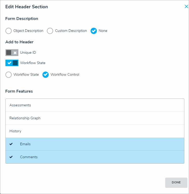Turn off the Workflow State toggle switch
This screenshot has height=194, width=189.
[12, 63]
